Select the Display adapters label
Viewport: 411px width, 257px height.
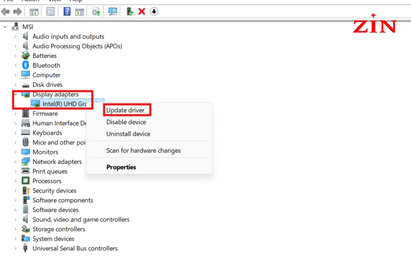pos(55,94)
